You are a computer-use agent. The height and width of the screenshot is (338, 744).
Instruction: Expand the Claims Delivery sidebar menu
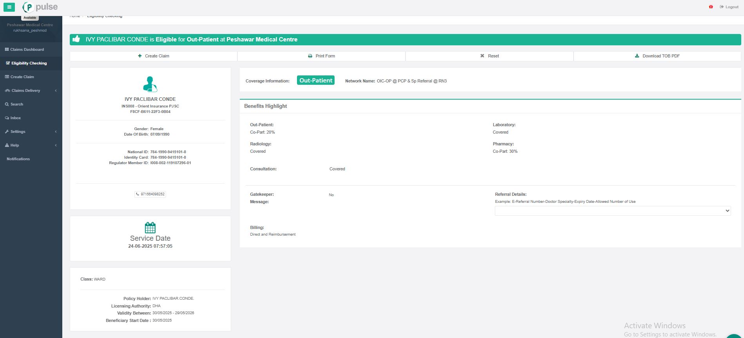[31, 91]
